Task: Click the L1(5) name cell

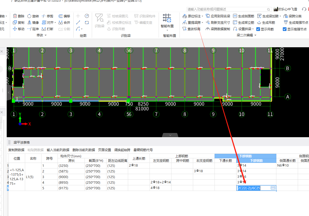Action: tap(33, 177)
